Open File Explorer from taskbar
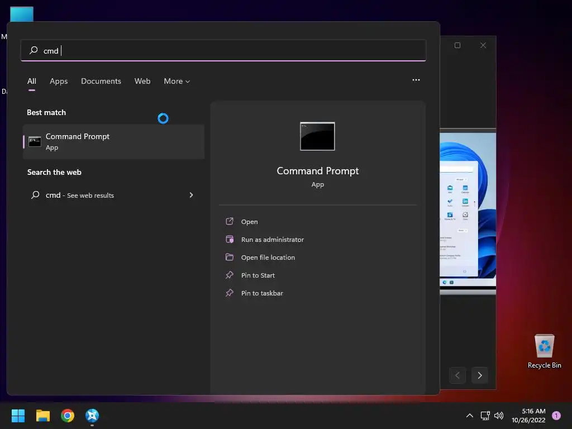The height and width of the screenshot is (429, 572). 42,416
